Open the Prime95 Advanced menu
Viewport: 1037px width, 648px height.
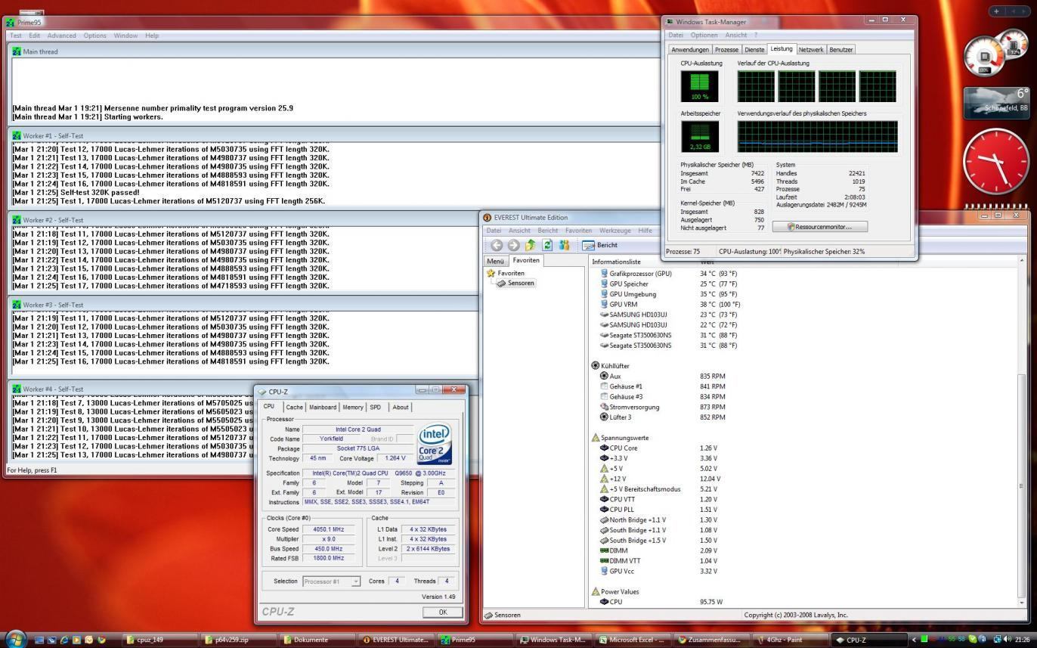pos(62,36)
